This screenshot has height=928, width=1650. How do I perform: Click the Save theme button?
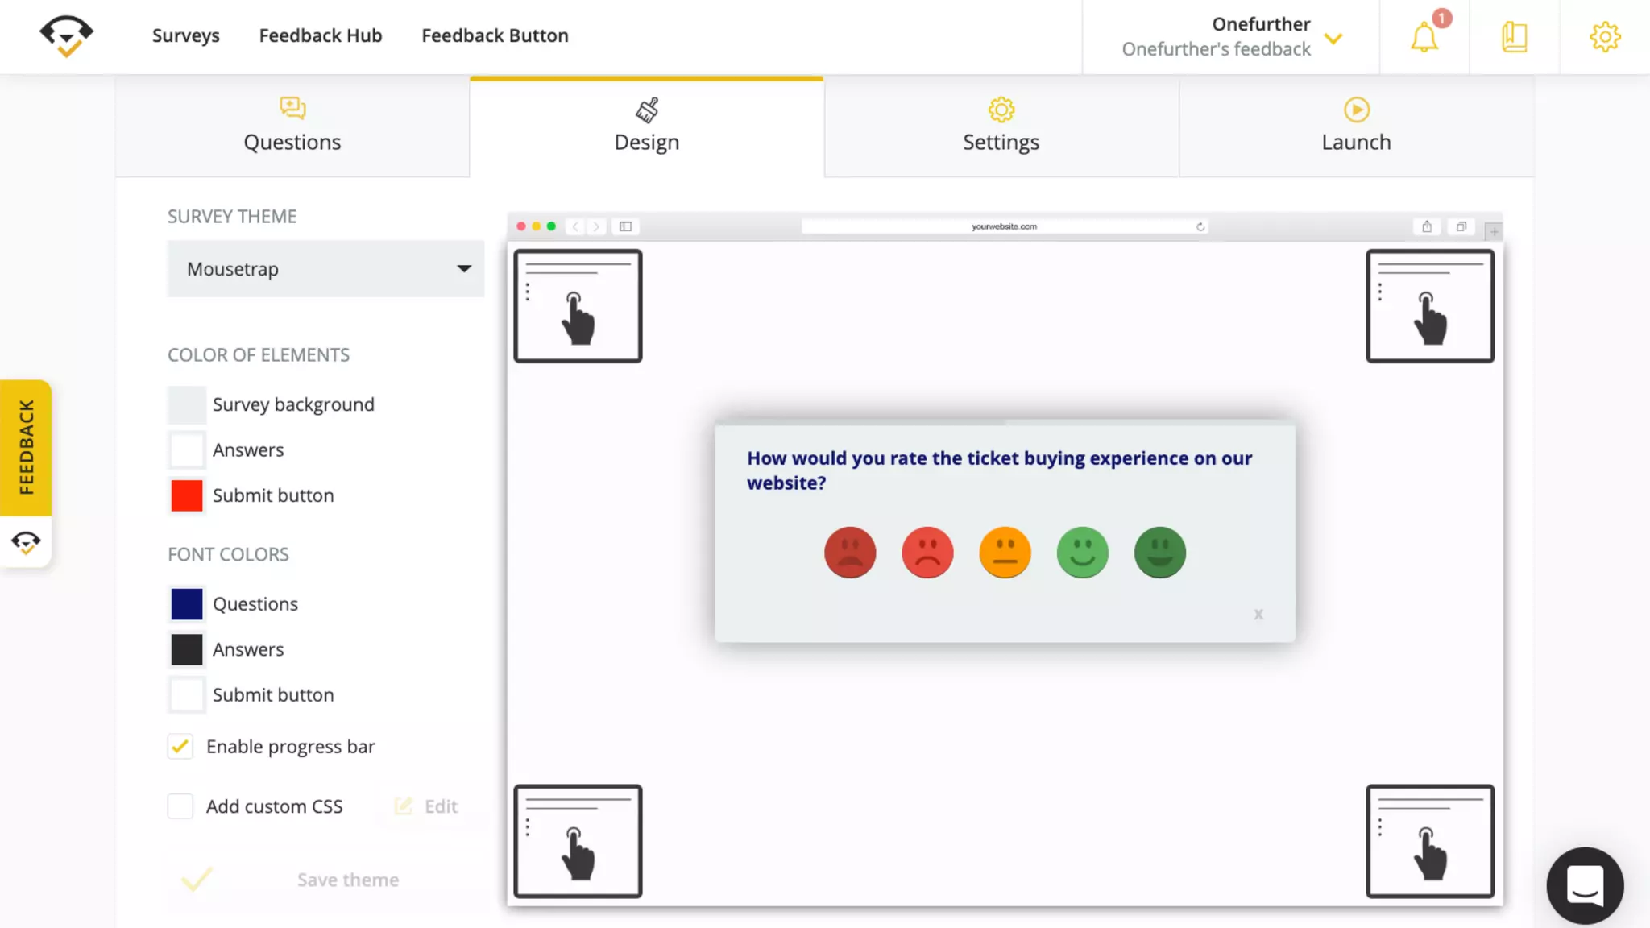tap(347, 880)
